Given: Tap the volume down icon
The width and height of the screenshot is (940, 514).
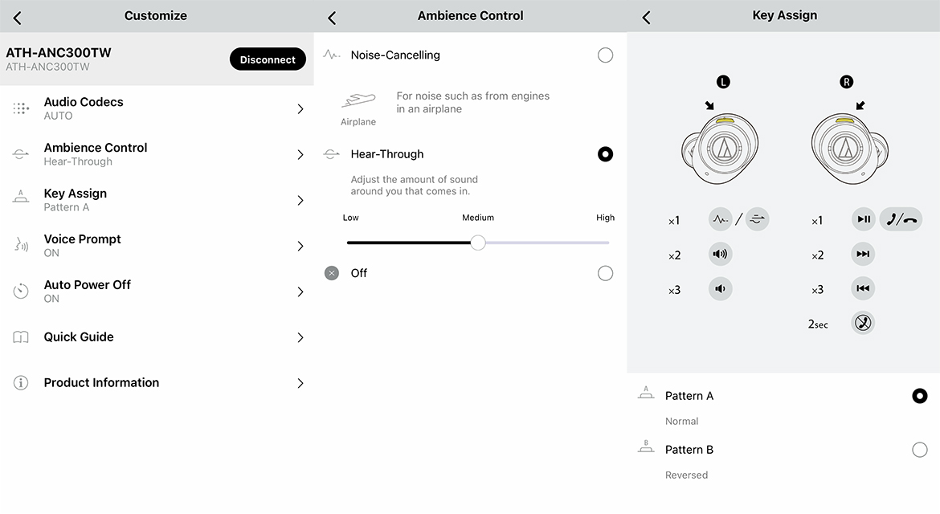Looking at the screenshot, I should pyautogui.click(x=720, y=289).
